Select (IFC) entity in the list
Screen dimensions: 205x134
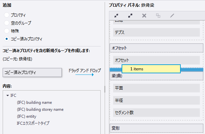click(27, 116)
